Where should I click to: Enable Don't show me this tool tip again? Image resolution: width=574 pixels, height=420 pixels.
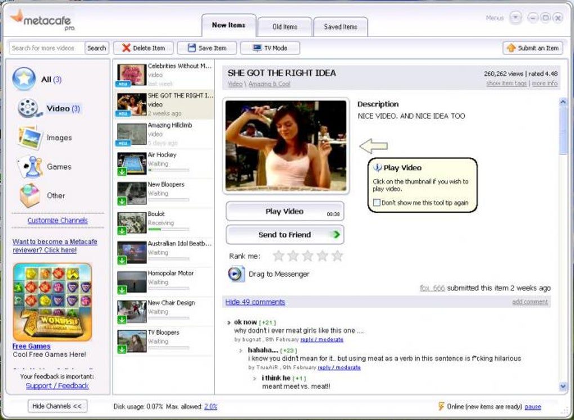[376, 202]
